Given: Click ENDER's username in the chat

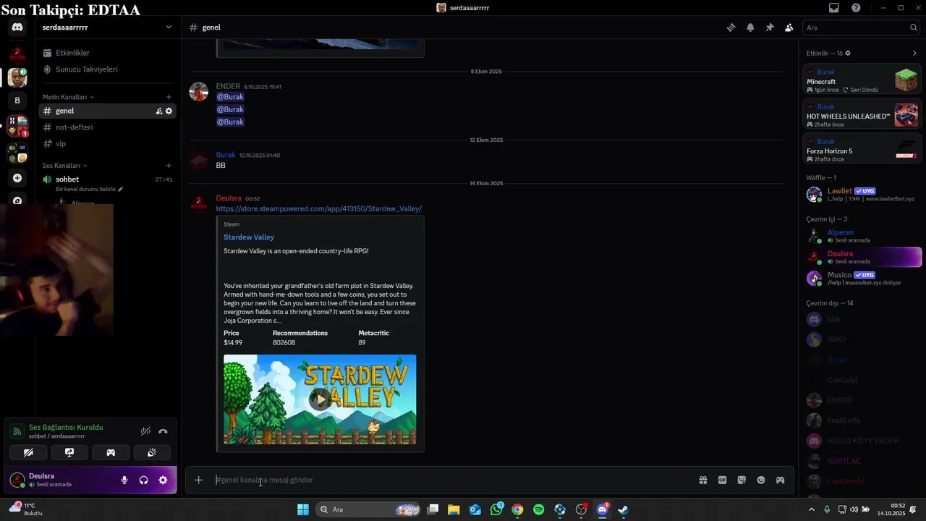Looking at the screenshot, I should [228, 86].
